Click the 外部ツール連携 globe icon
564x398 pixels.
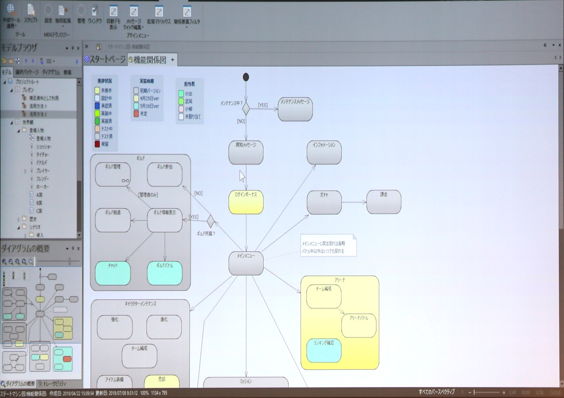click(x=10, y=9)
